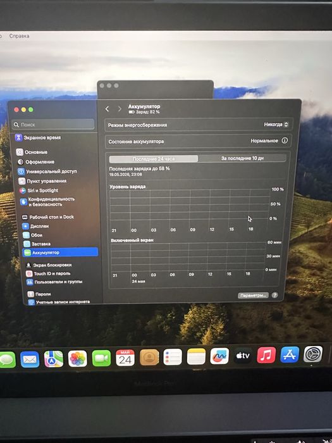Open the Пароли key icon
The height and width of the screenshot is (443, 332).
(31, 294)
